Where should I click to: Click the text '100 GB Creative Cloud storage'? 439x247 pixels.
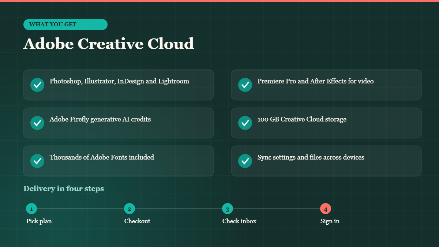pyautogui.click(x=302, y=119)
